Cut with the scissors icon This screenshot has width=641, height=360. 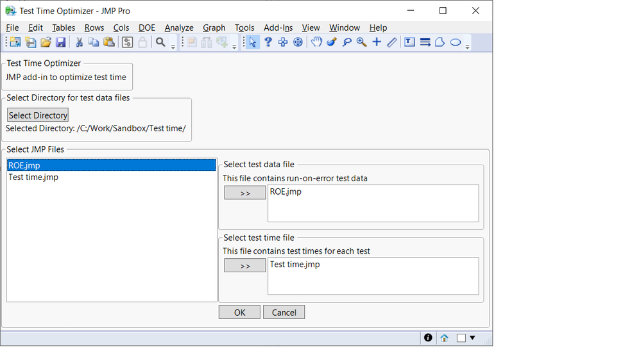pyautogui.click(x=80, y=42)
